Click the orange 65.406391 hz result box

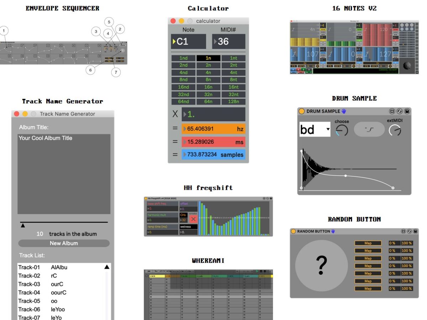(x=213, y=129)
